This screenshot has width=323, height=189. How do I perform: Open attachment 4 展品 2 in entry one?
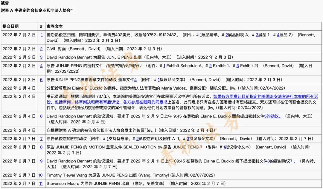pos(278,35)
